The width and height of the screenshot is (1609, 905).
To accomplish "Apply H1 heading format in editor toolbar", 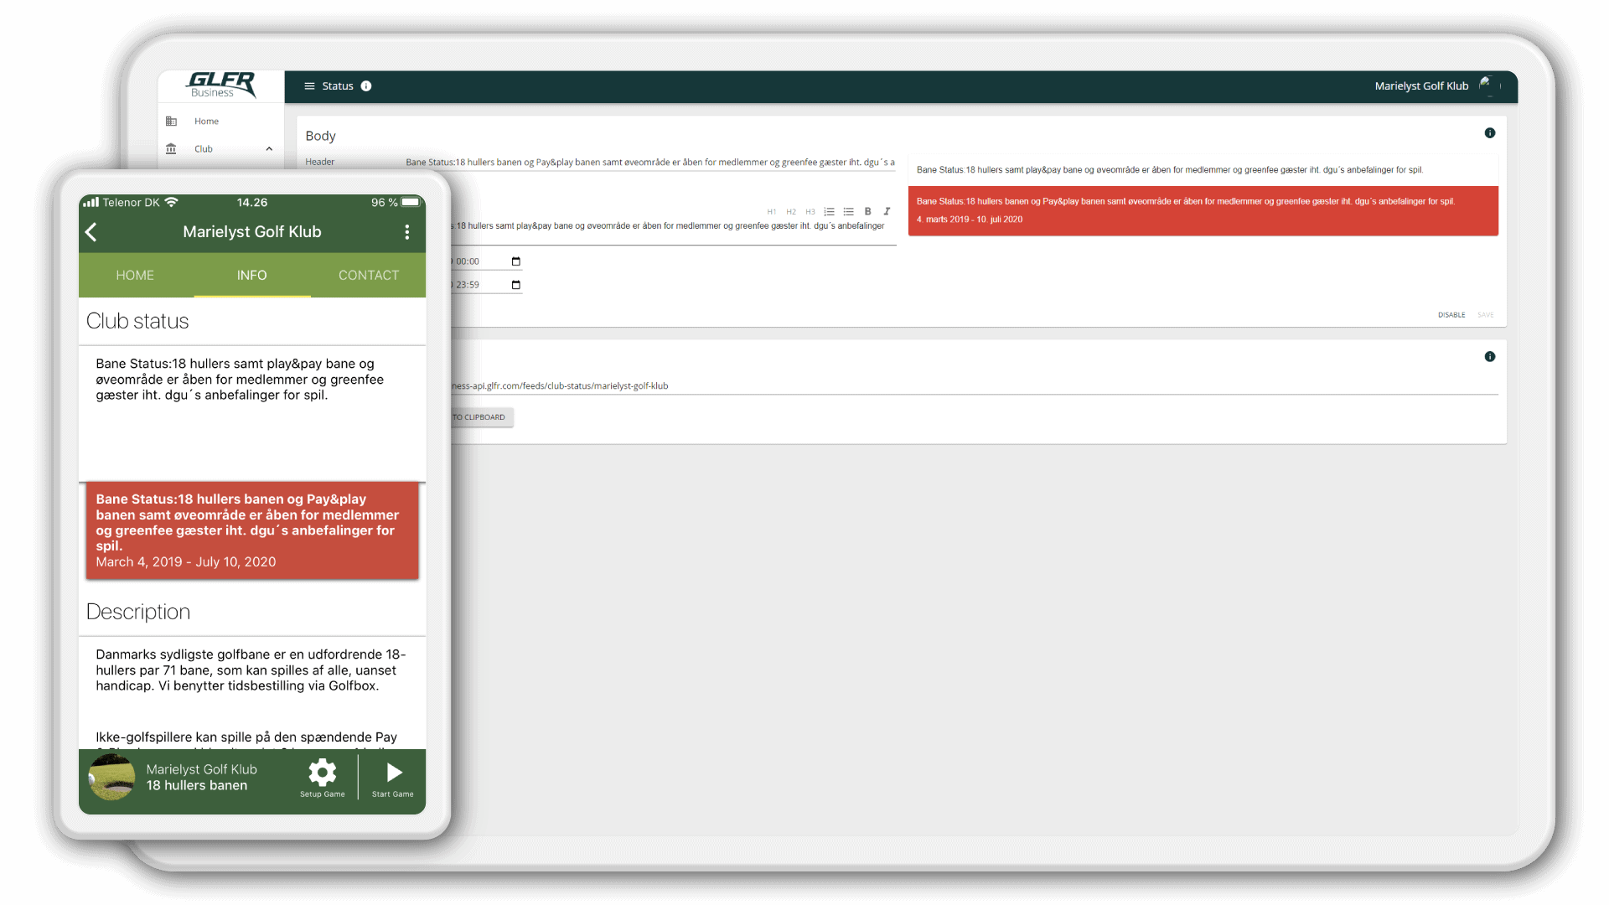I will tap(771, 212).
